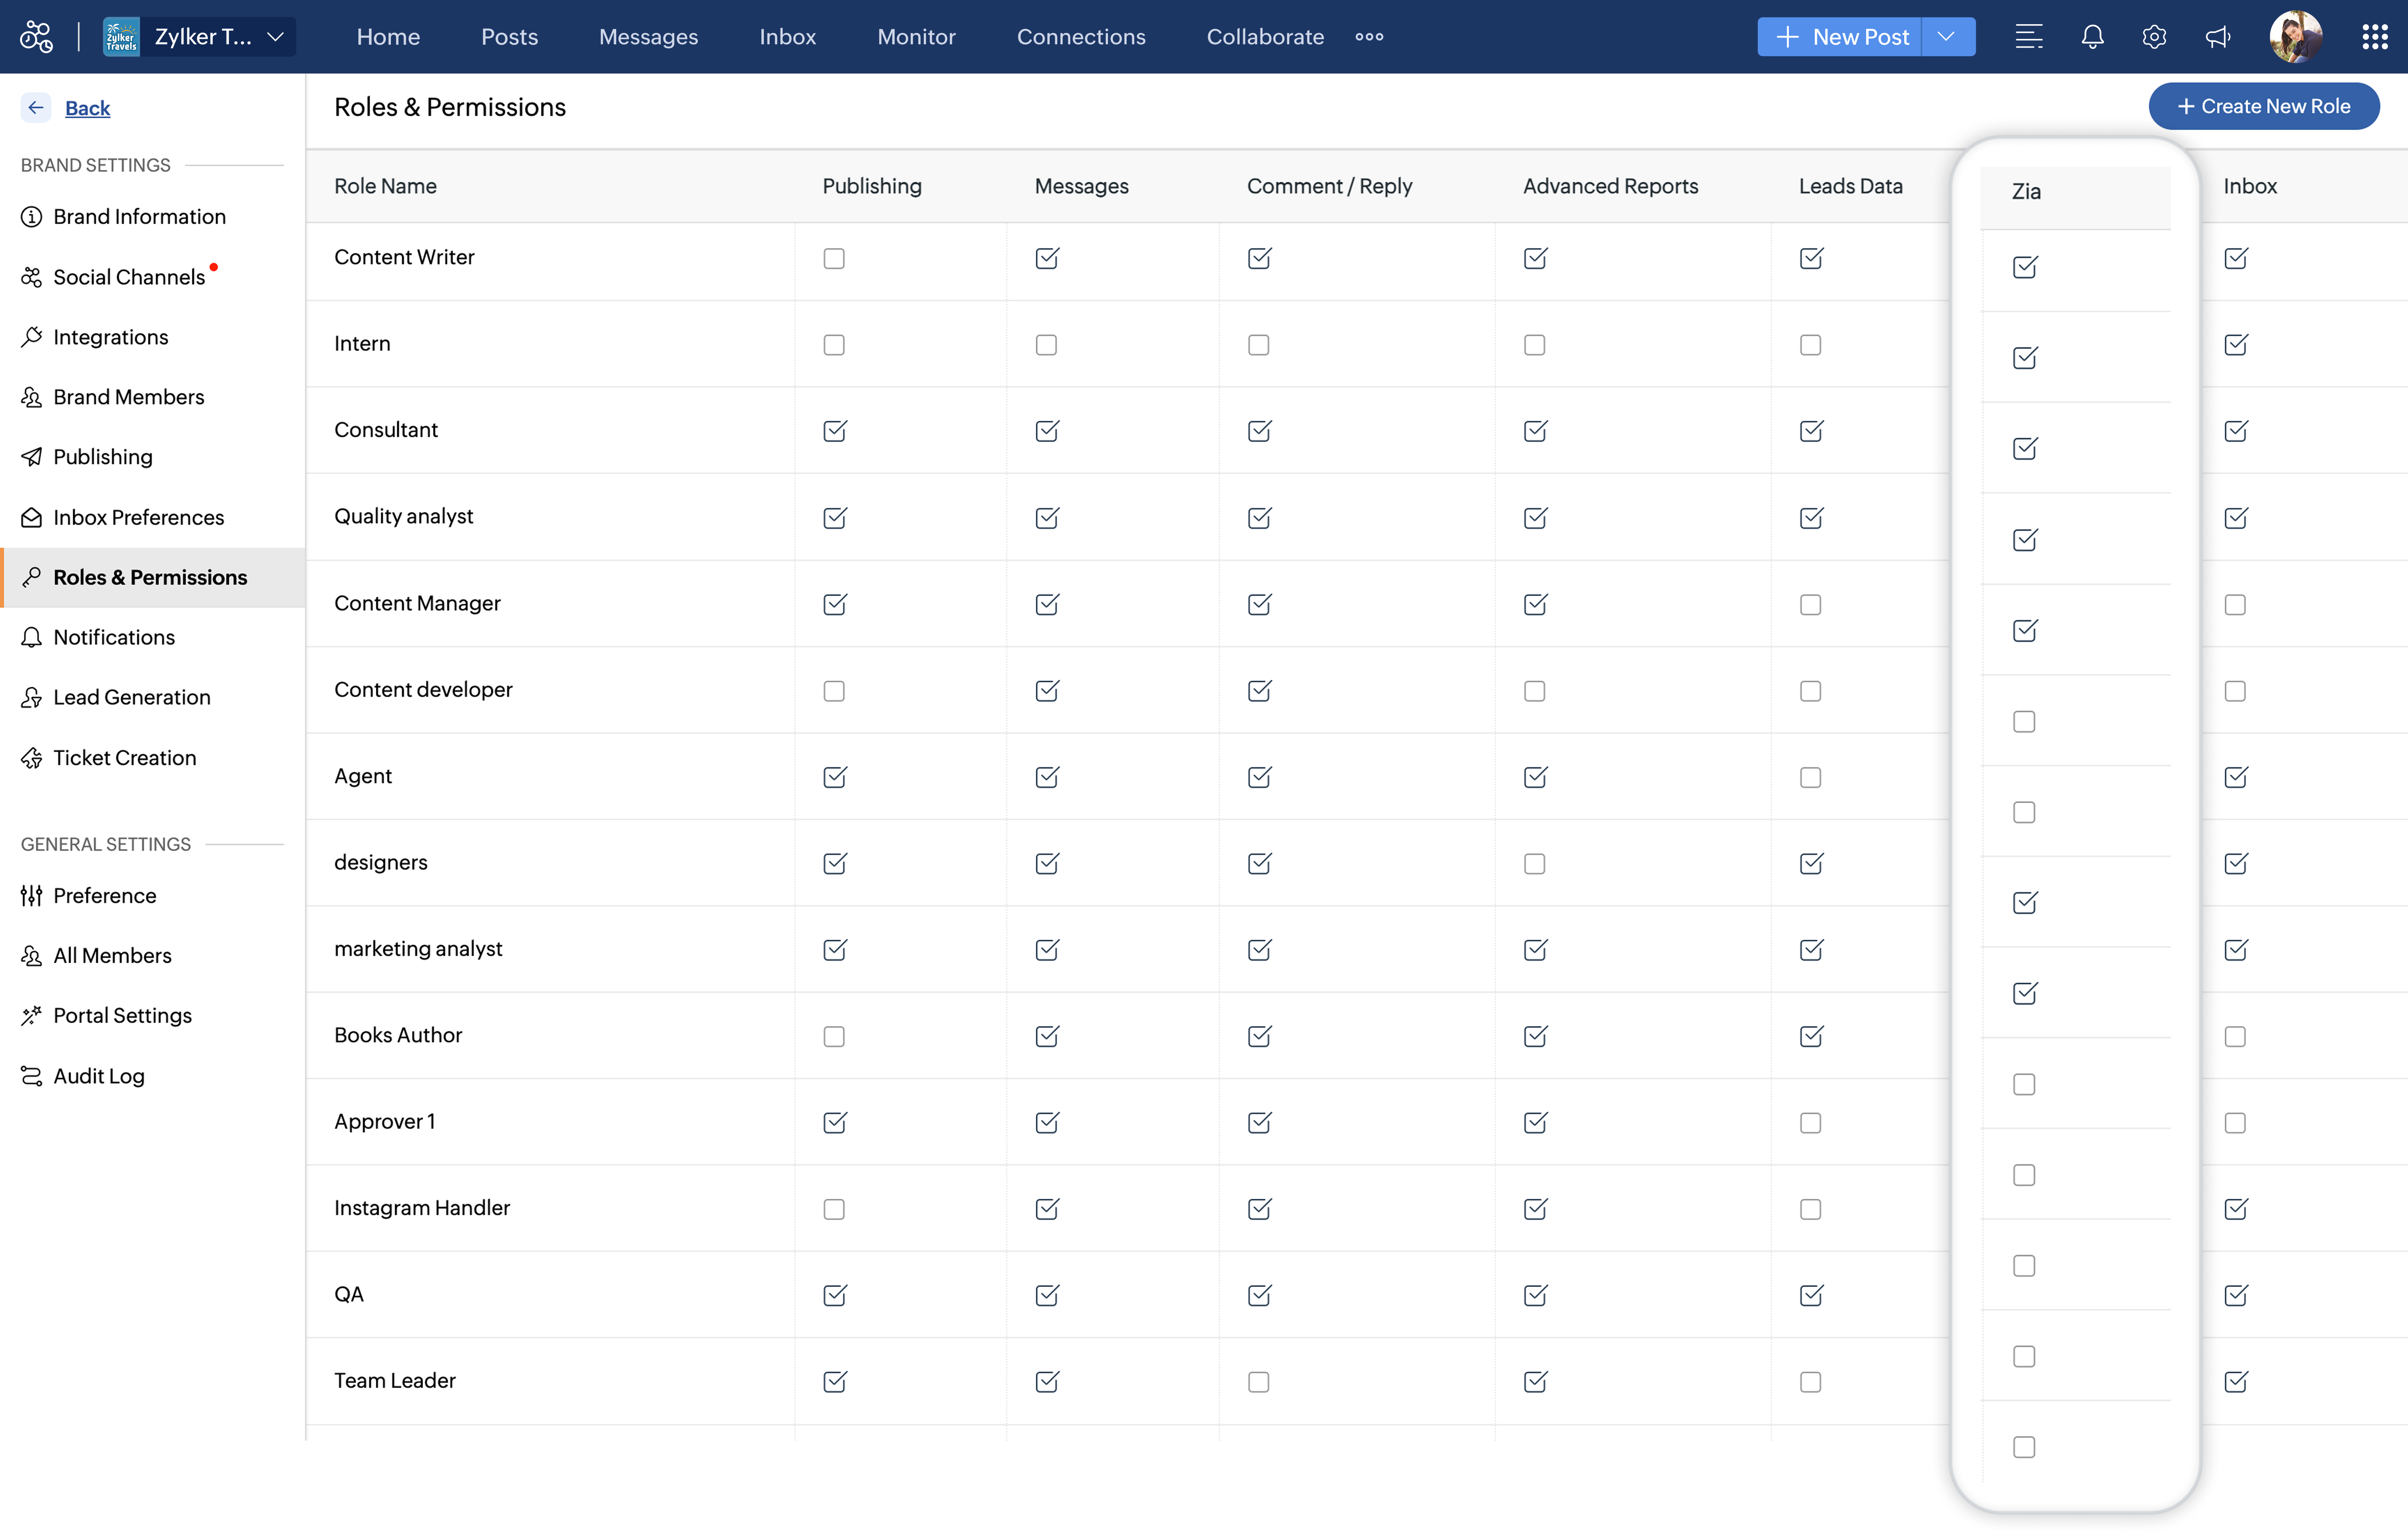The width and height of the screenshot is (2408, 1536).
Task: Open the Monitor tab in the top navigation
Action: [916, 37]
